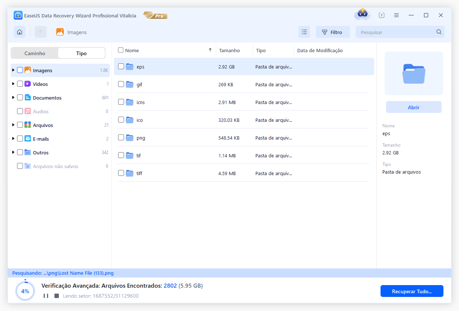Viewport: 459px width, 311px height.
Task: Check the png folder checkbox
Action: click(x=121, y=137)
